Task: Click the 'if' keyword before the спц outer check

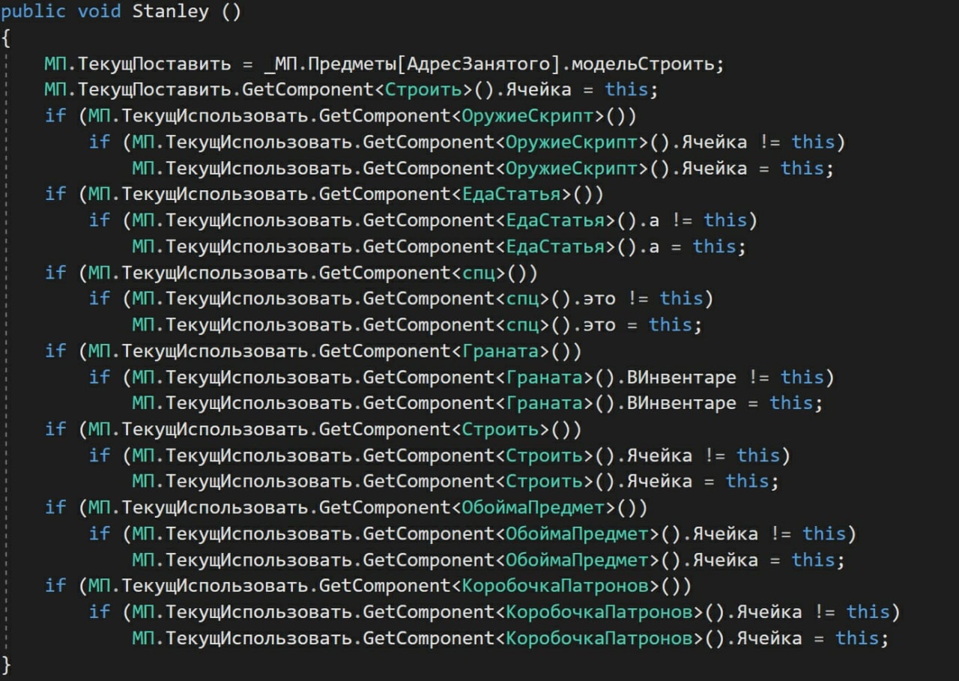Action: click(55, 273)
